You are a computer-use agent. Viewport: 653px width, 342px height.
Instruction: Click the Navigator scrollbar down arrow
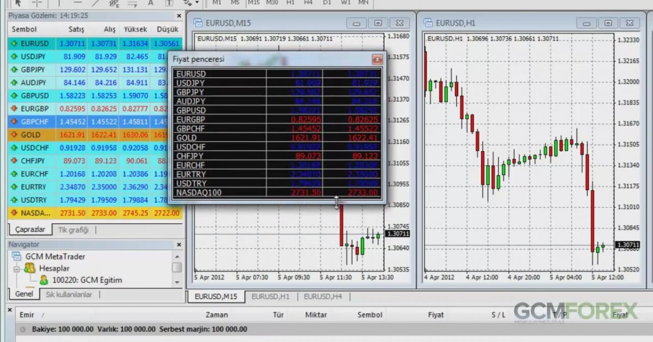[177, 282]
